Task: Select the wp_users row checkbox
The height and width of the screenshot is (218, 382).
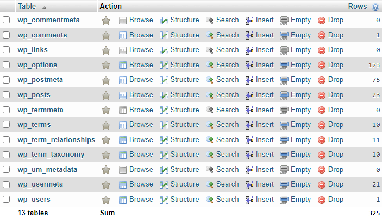Action: (x=7, y=200)
